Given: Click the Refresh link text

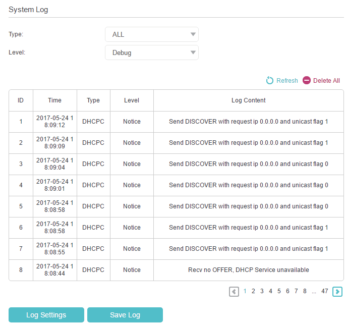Looking at the screenshot, I should coord(287,81).
